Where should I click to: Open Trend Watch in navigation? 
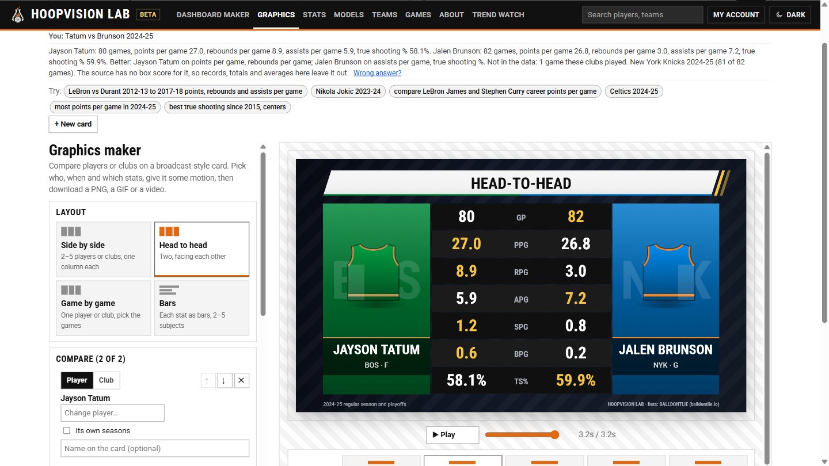click(x=498, y=14)
